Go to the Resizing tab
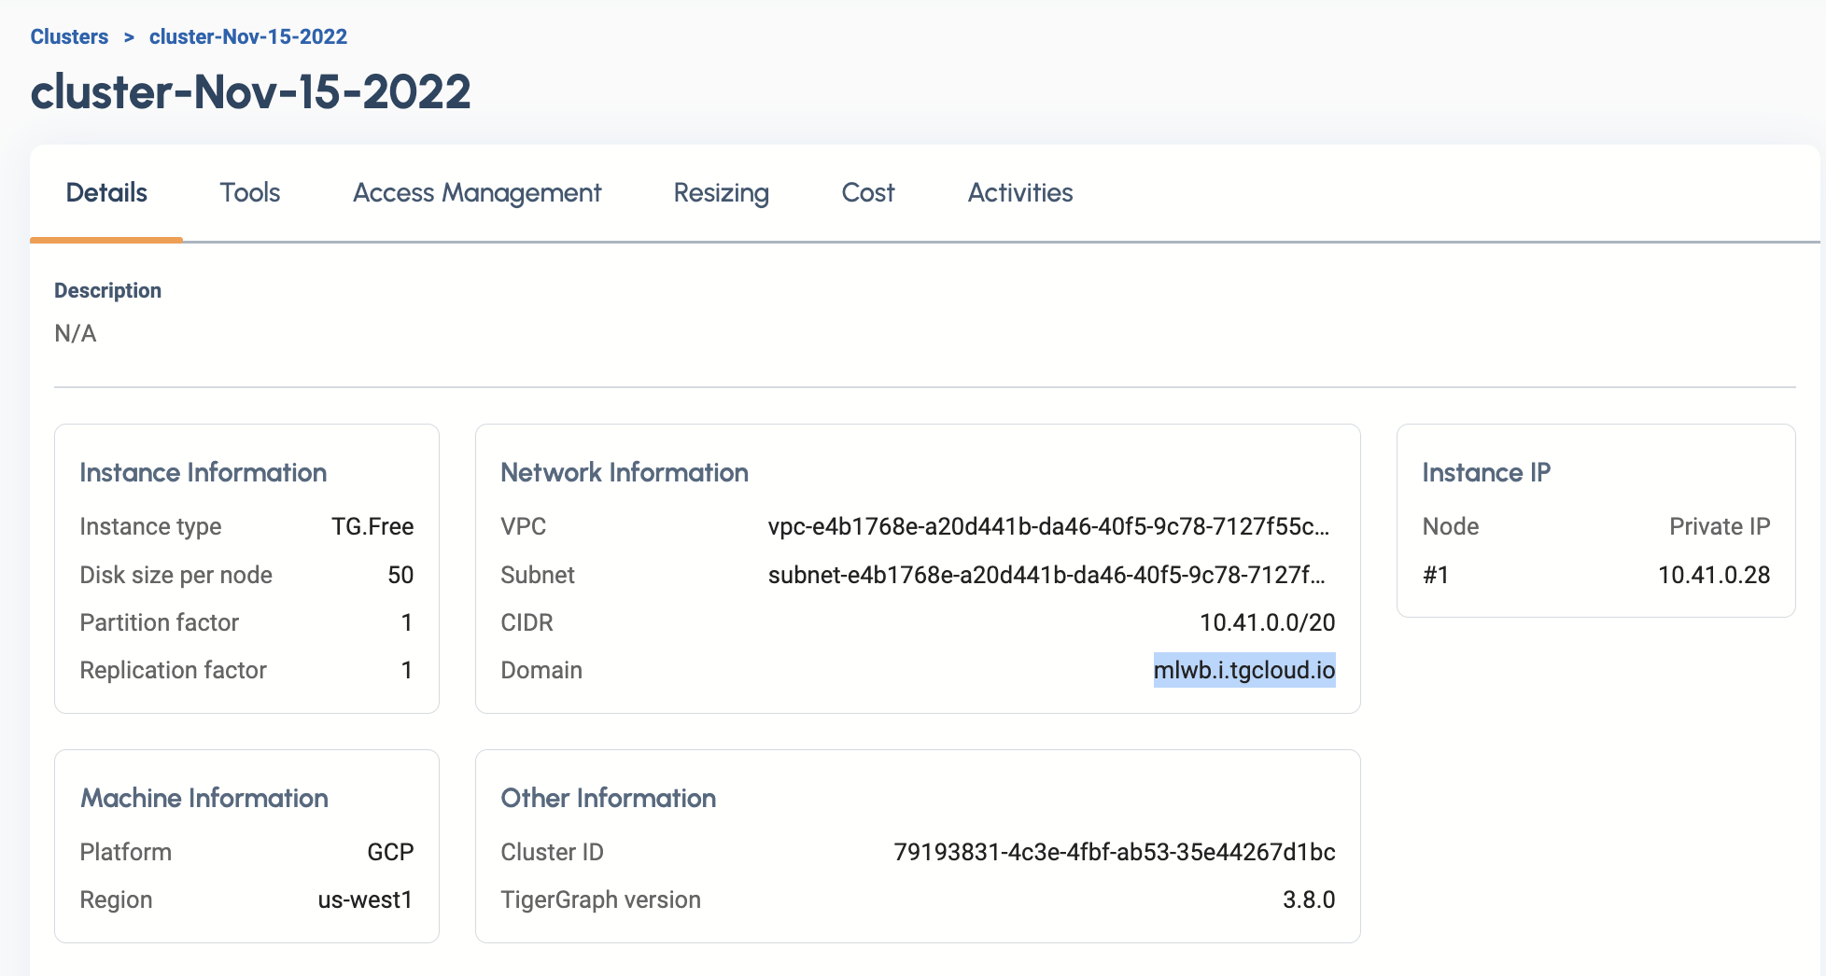Screen dimensions: 1826x976 coord(721,193)
